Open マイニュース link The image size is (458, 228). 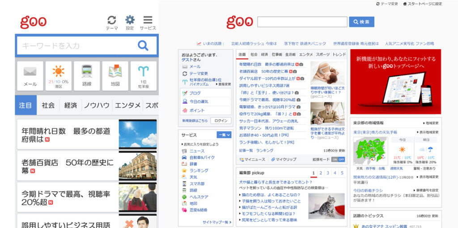252,160
